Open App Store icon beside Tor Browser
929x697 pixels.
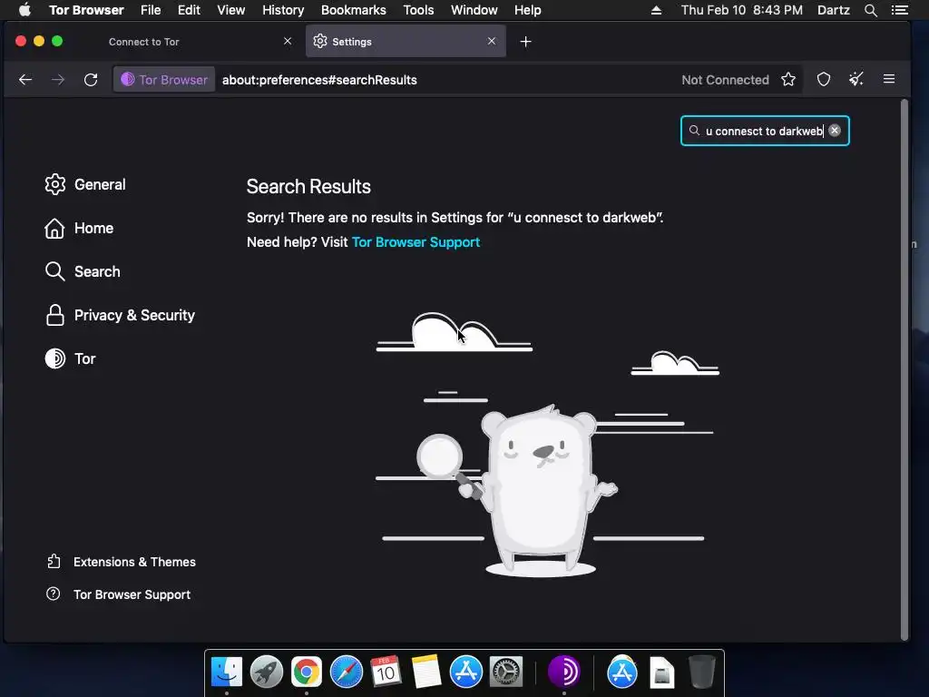(x=622, y=672)
